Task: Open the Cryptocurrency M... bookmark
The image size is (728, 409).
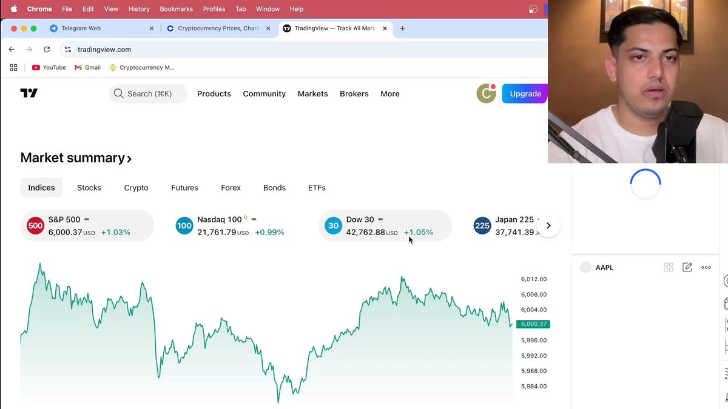Action: point(141,67)
